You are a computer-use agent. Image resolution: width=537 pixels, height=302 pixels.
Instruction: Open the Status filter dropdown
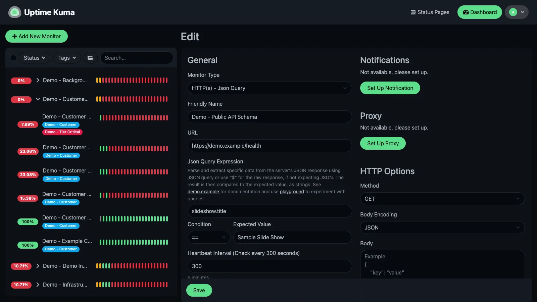tap(35, 58)
